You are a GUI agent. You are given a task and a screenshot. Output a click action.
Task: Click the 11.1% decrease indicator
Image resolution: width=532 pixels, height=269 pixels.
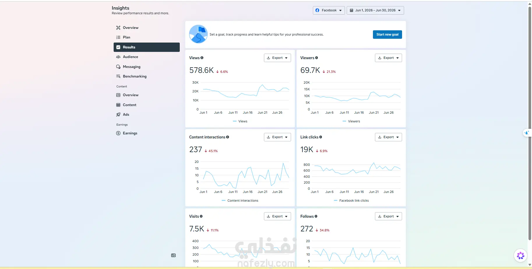213,230
